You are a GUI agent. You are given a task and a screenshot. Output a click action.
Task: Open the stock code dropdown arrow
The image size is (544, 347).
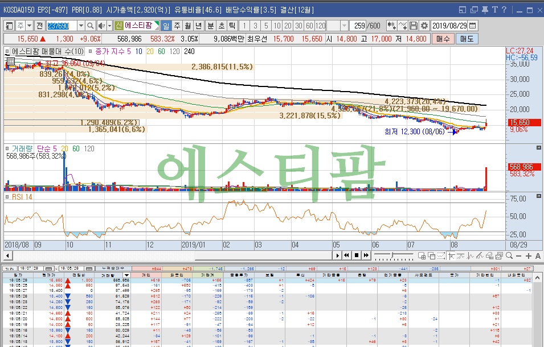[81, 26]
